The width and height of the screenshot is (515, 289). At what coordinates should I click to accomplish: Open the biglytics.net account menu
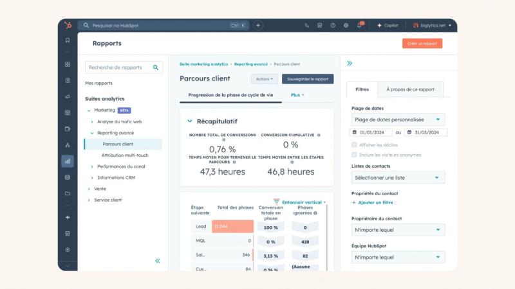pos(432,25)
